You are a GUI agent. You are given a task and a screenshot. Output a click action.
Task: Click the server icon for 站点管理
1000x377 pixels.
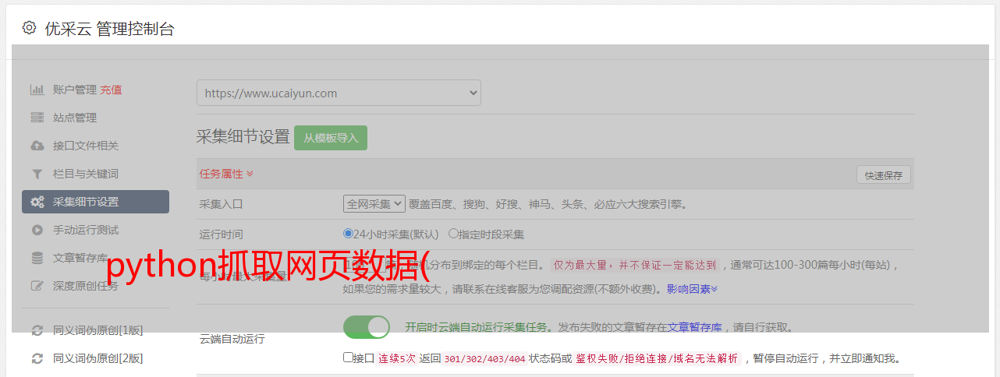coord(37,118)
